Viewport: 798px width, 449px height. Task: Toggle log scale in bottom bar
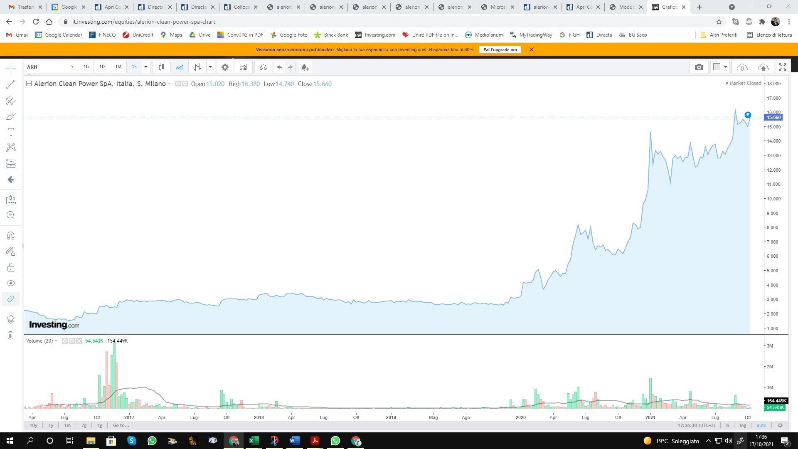click(743, 425)
